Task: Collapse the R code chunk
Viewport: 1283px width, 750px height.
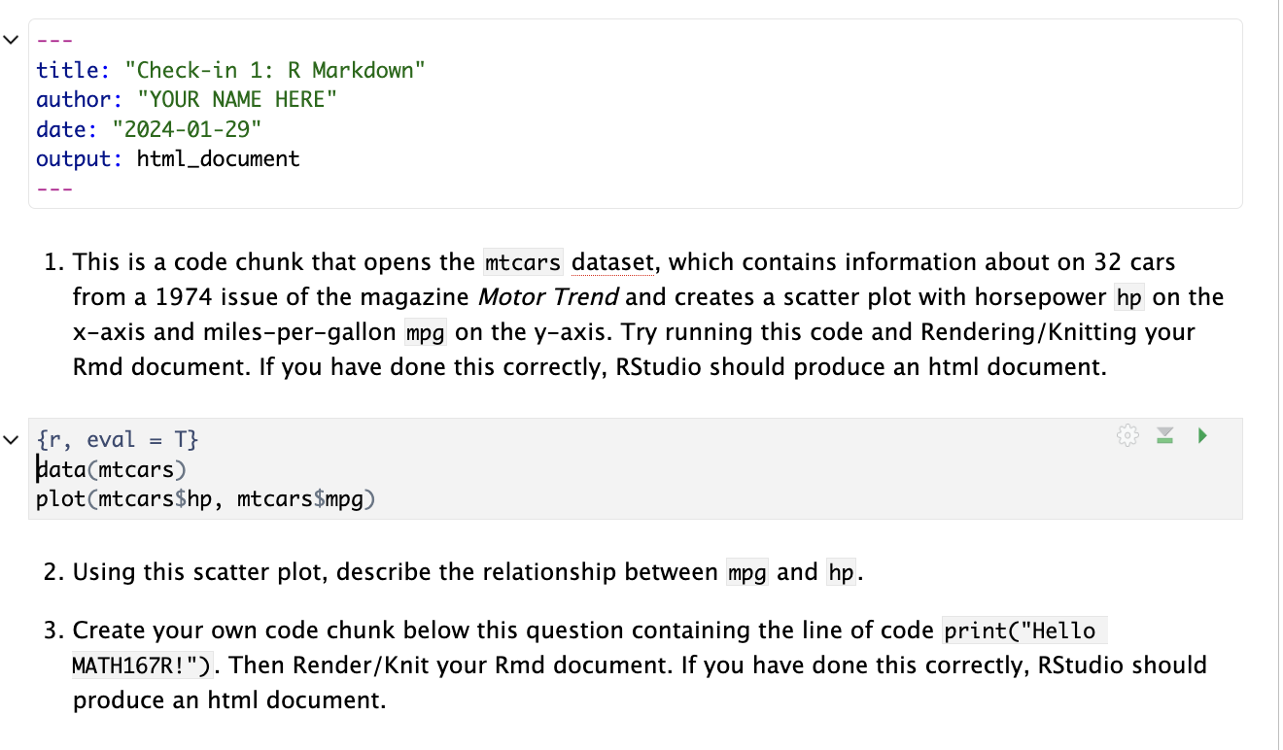Action: (x=11, y=440)
